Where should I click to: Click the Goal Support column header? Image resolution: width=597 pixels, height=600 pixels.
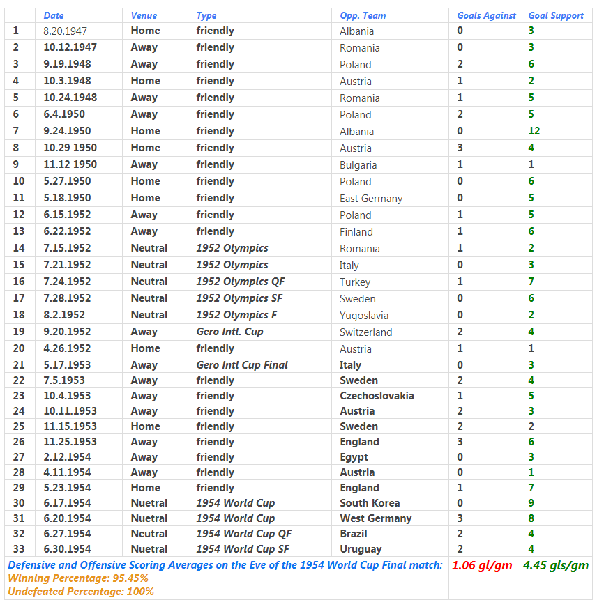pos(556,16)
